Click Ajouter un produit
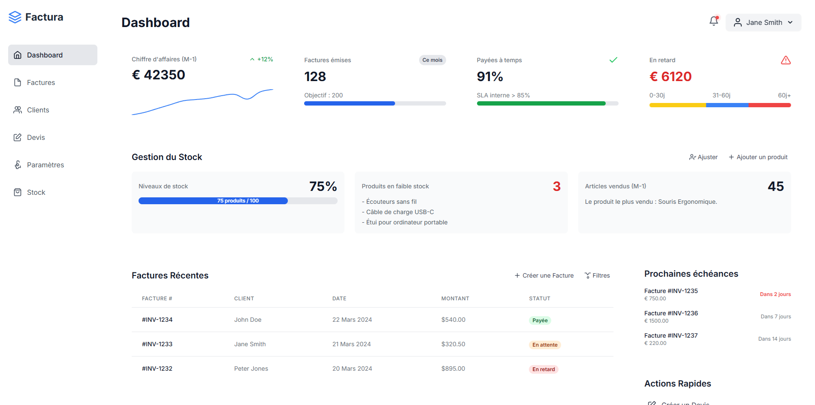815x405 pixels. 758,157
